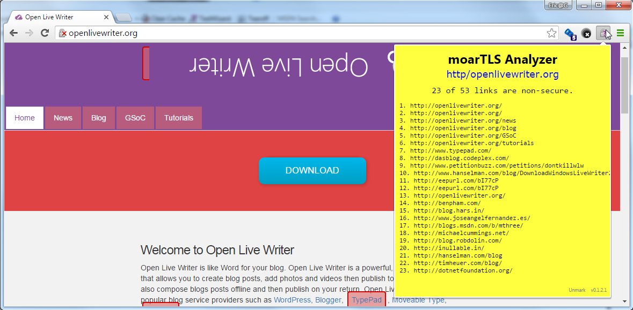The width and height of the screenshot is (633, 310).
Task: Toggle the moarTLS padlock extension icon
Action: [603, 33]
